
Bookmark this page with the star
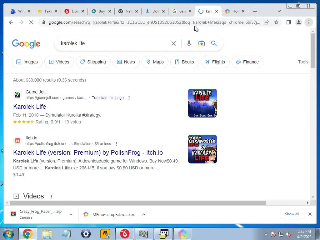(x=276, y=22)
